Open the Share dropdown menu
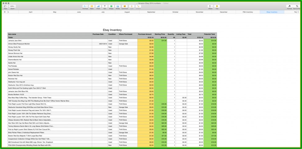Image resolution: width=302 pixels, height=149 pixels. (210, 6)
